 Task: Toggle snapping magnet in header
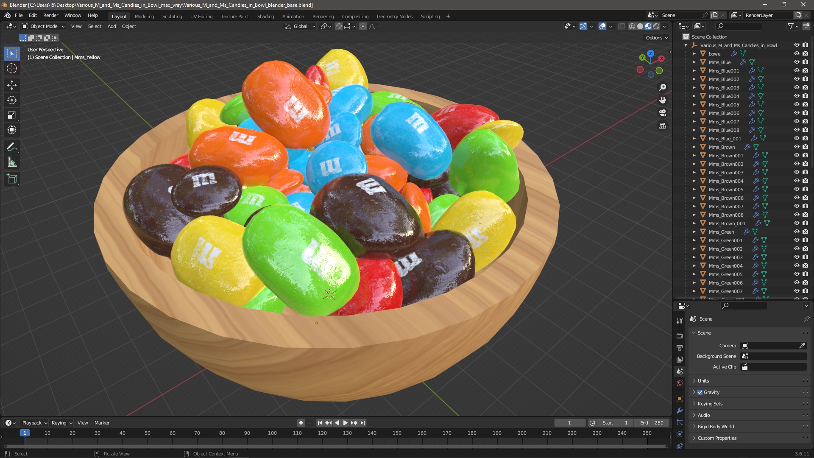click(x=339, y=26)
